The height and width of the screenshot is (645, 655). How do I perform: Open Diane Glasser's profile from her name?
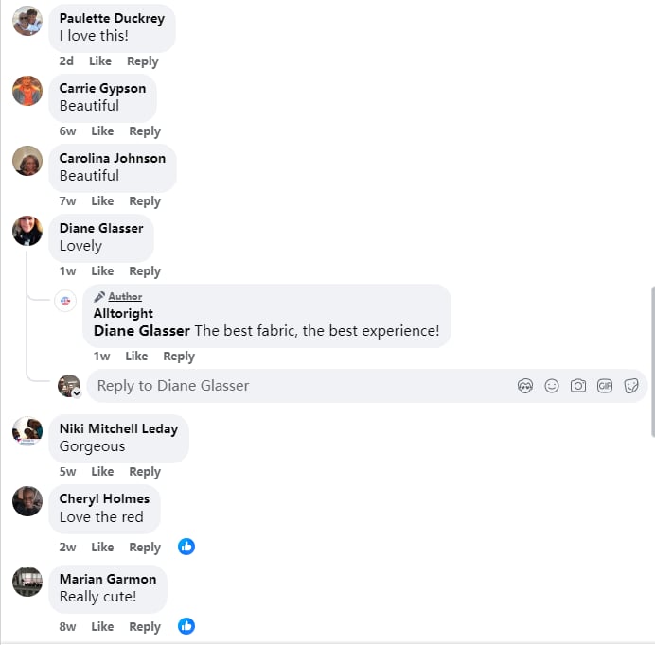pyautogui.click(x=101, y=228)
